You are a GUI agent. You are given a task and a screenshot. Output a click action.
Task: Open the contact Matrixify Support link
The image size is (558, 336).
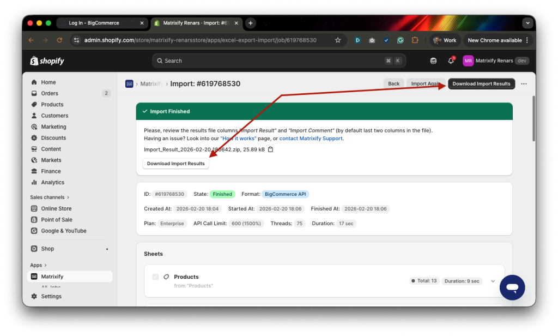pos(311,138)
